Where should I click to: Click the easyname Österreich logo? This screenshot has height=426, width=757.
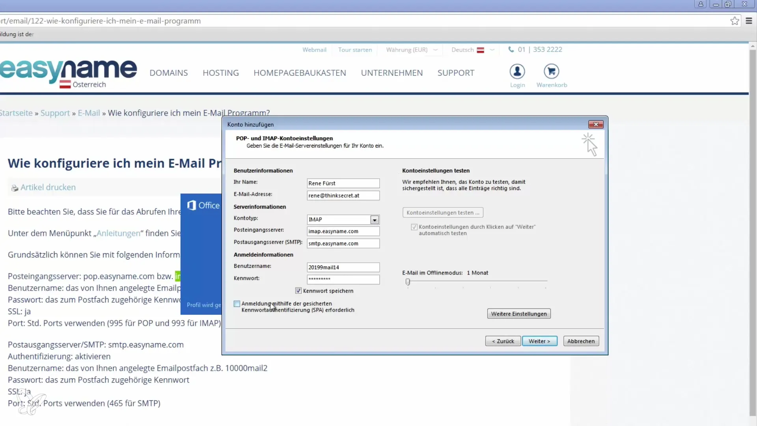tap(69, 73)
